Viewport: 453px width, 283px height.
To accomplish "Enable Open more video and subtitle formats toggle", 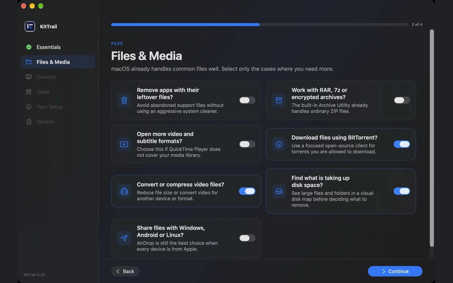I will coord(247,144).
